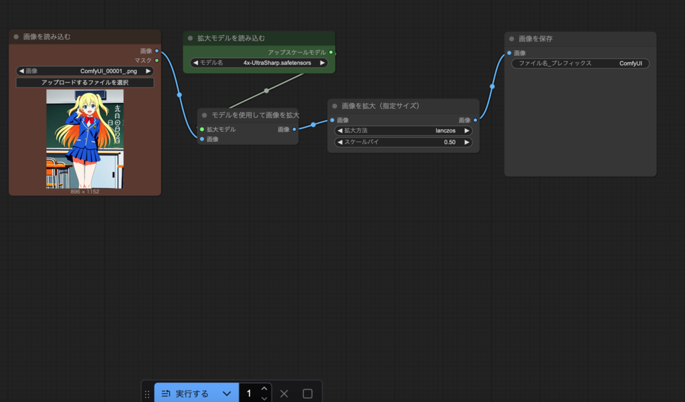The image size is (685, 402).
Task: Click the midpoint dot on the link entering 画像を拡大（指定サイズ）
Action: [x=313, y=125]
